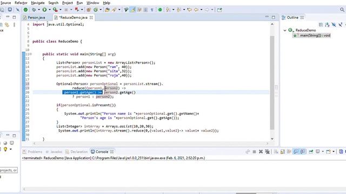This screenshot has height=194, width=346.
Task: Click Display Selected Console monitor icon
Action: click(x=318, y=151)
